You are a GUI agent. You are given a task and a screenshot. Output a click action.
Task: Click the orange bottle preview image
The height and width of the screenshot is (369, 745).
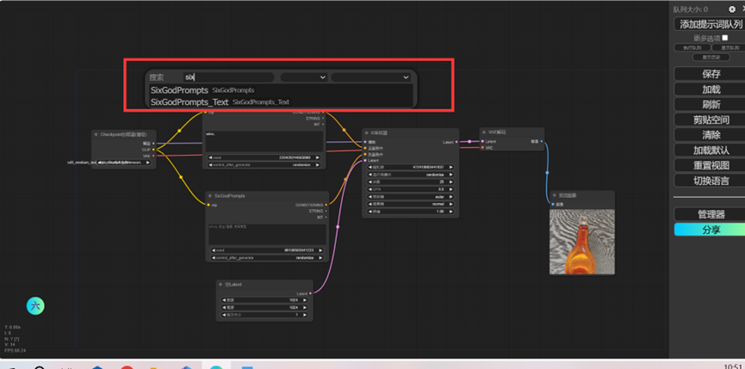(x=582, y=242)
